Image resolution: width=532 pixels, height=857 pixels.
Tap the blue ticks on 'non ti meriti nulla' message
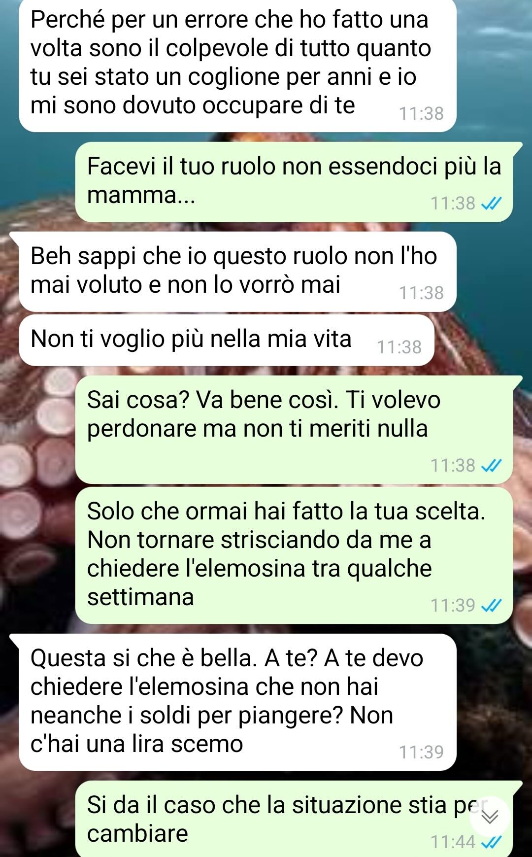491,465
